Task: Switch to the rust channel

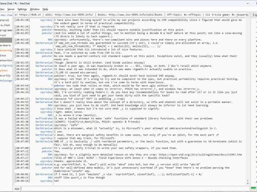Action: pos(3,35)
